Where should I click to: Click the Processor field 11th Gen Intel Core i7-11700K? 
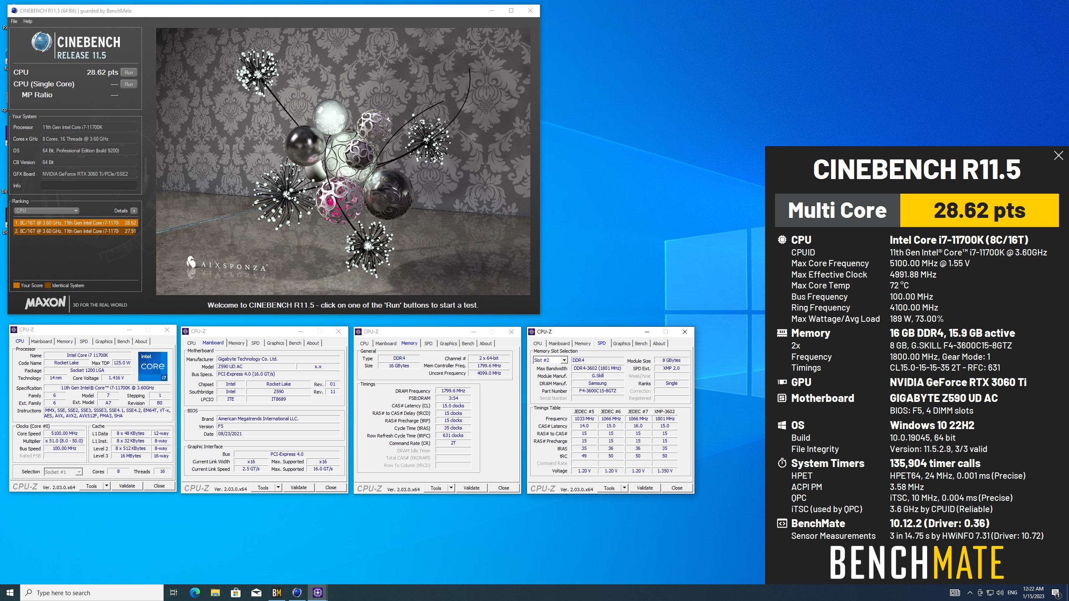pyautogui.click(x=89, y=127)
